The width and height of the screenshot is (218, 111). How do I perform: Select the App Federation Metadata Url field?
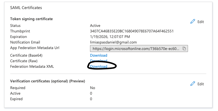[139, 48]
